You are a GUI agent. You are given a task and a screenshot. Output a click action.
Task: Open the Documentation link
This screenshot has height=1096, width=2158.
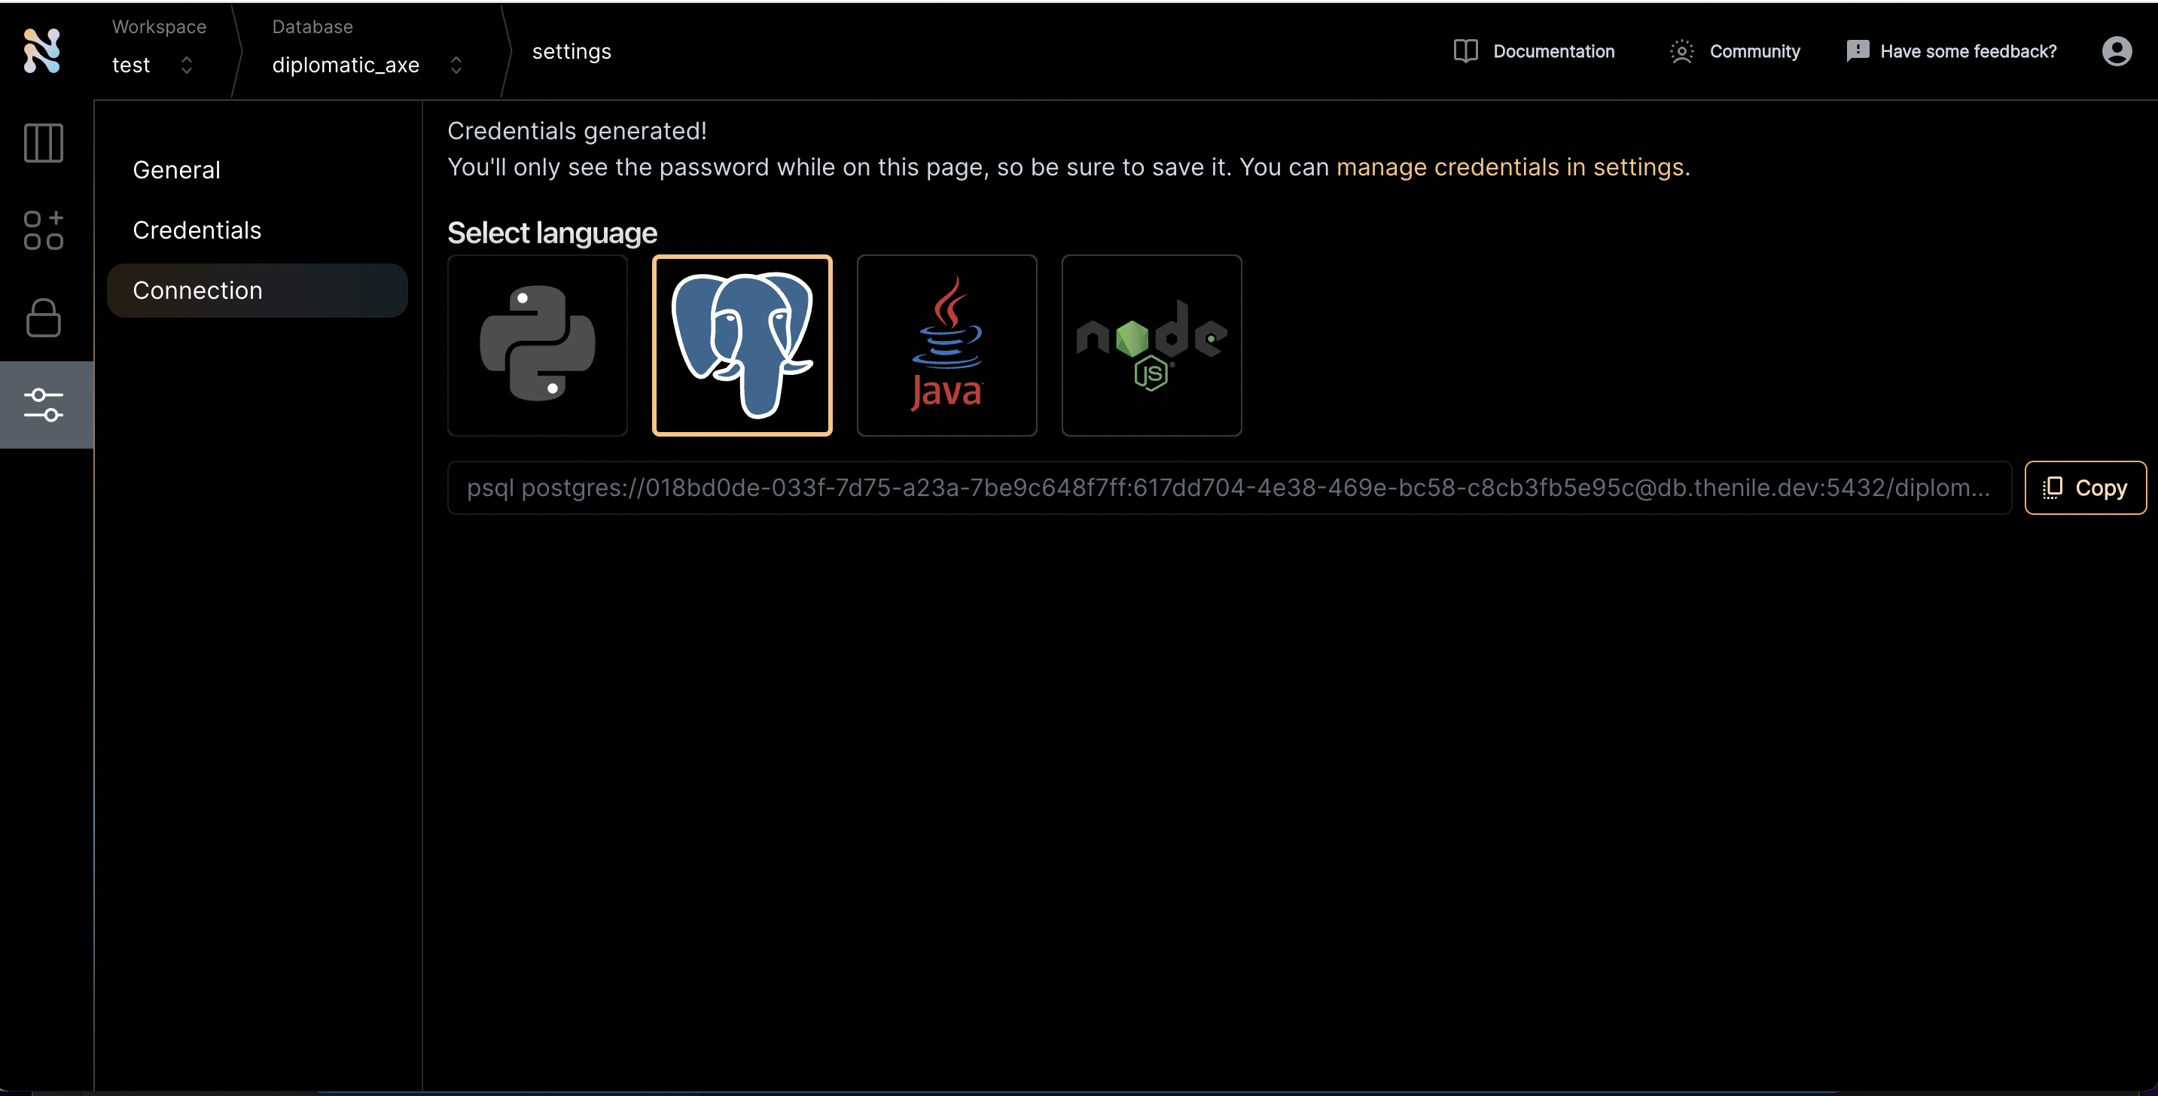(1534, 51)
